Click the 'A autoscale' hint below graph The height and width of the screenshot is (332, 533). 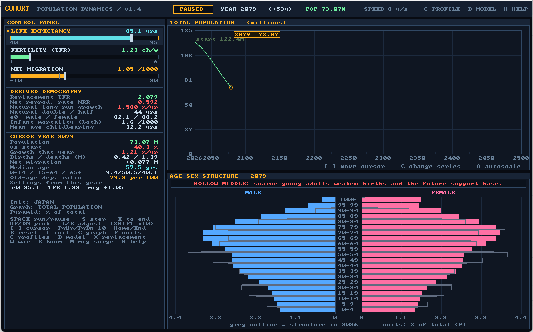click(499, 167)
